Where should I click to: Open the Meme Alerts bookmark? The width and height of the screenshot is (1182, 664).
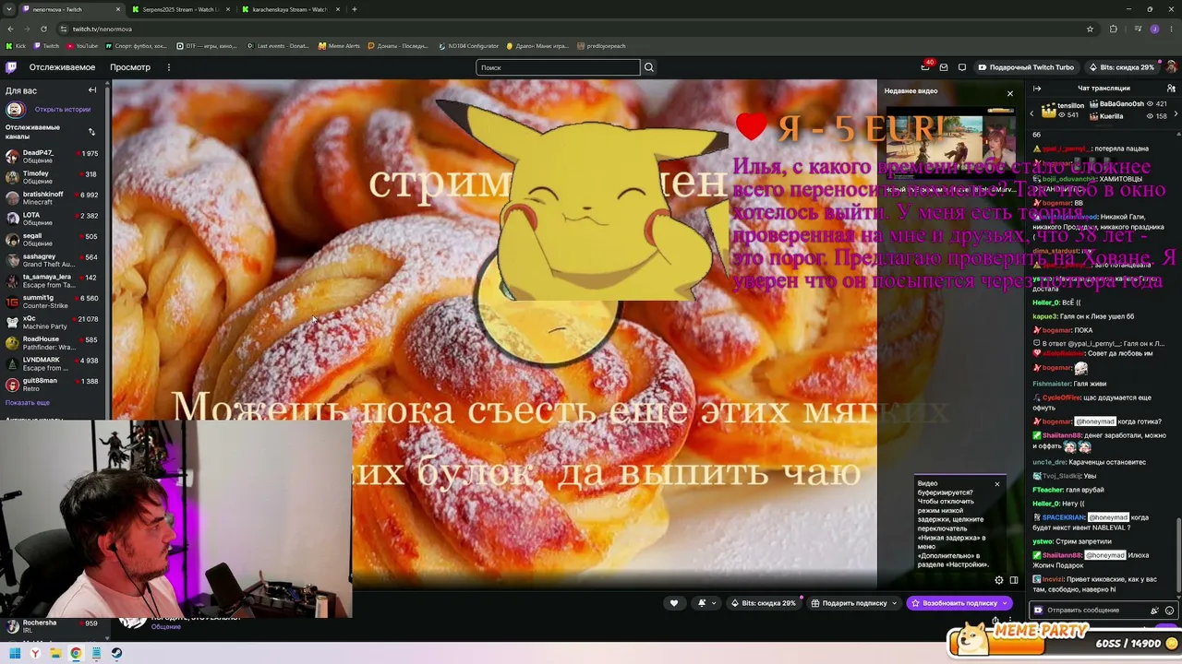[x=339, y=46]
